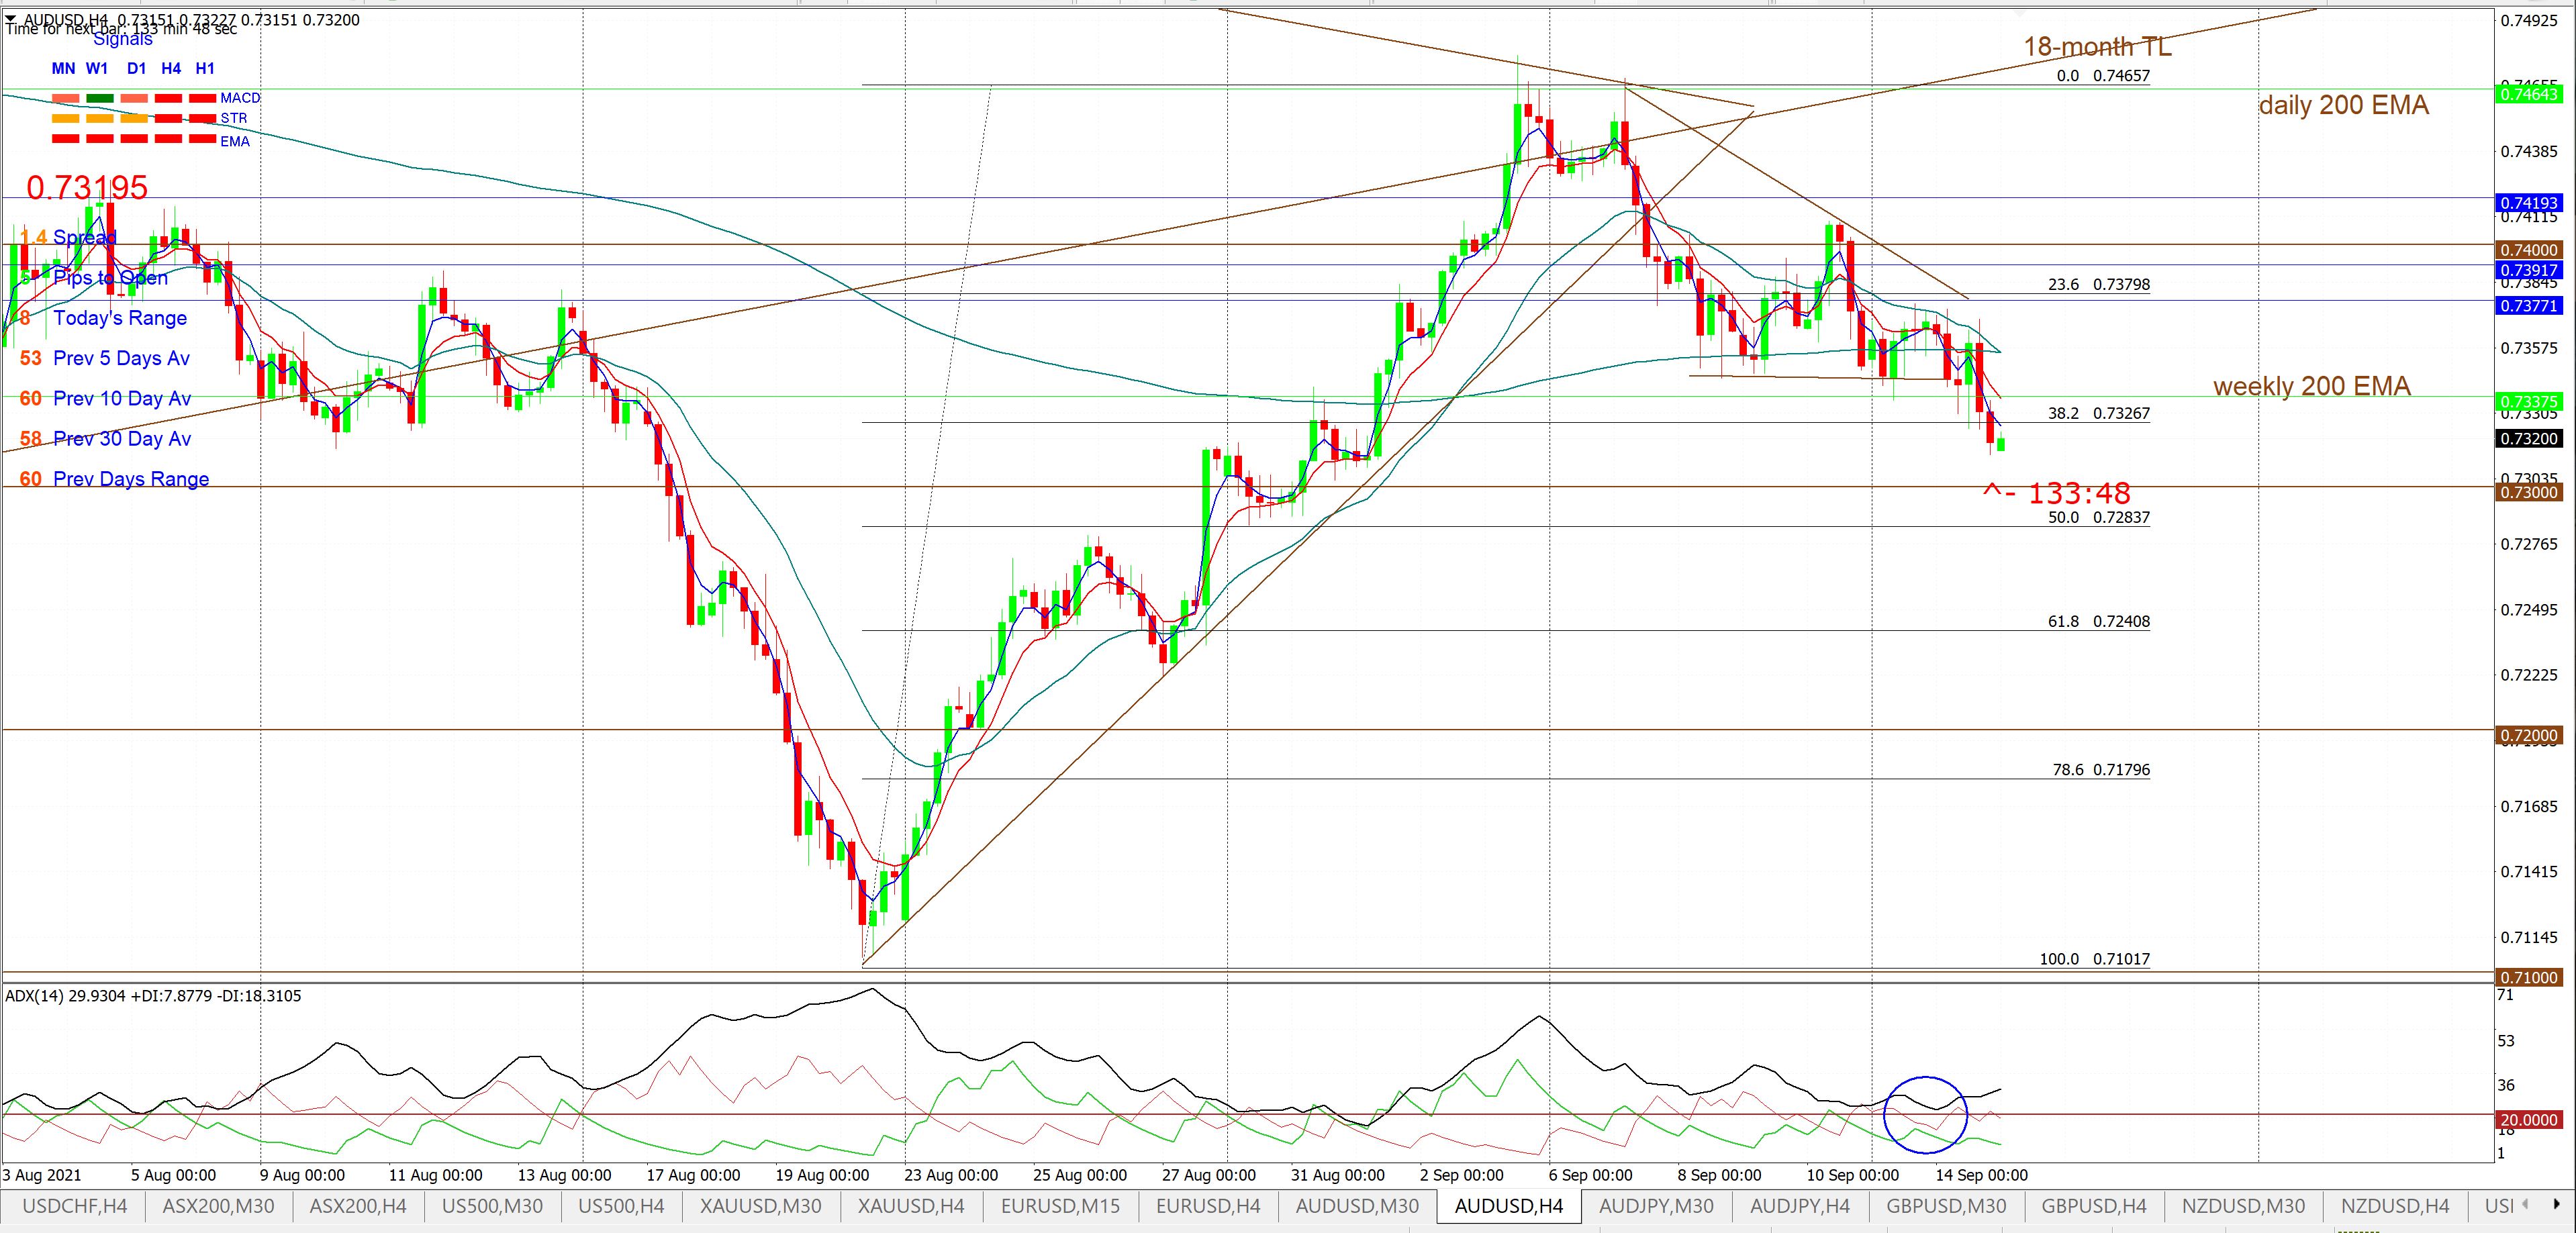The width and height of the screenshot is (2576, 1233).
Task: Open the XAUUSD,M30 chart tab
Action: pyautogui.click(x=761, y=1206)
